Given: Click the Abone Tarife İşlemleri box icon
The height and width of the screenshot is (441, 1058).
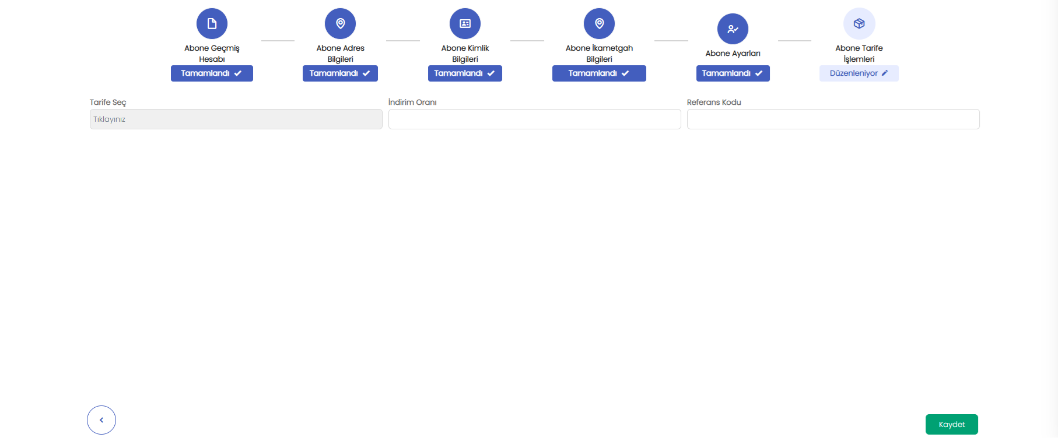Looking at the screenshot, I should (859, 24).
